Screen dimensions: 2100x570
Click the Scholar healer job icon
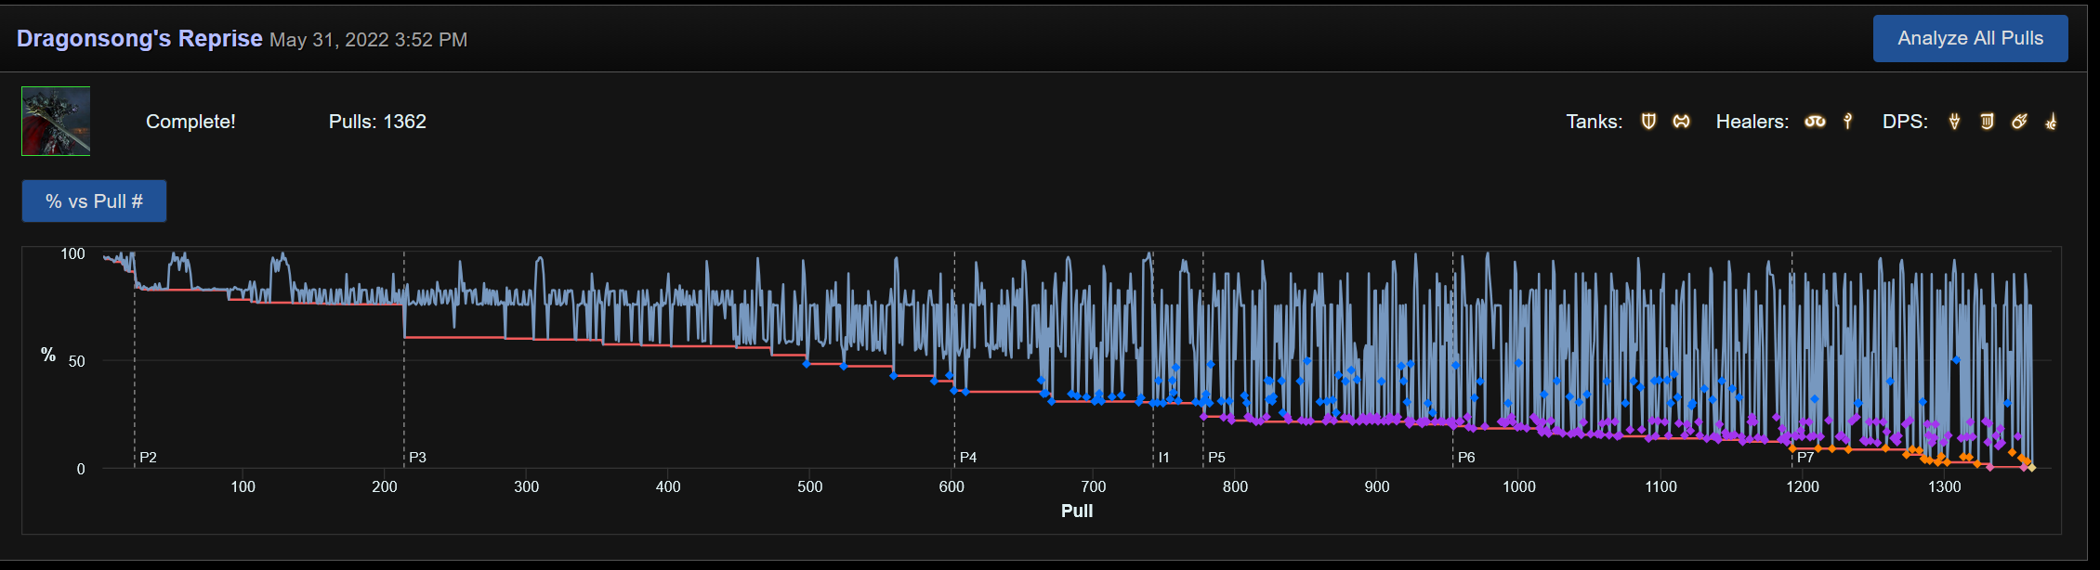tap(1815, 122)
